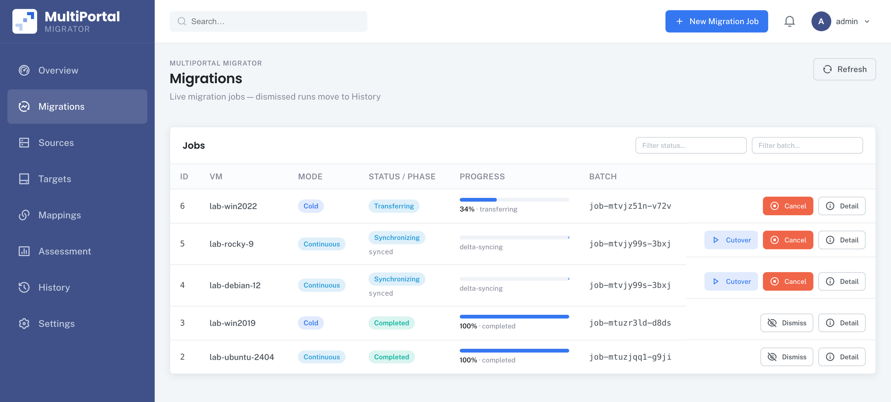Click the admin avatar circle
891x402 pixels.
point(821,21)
